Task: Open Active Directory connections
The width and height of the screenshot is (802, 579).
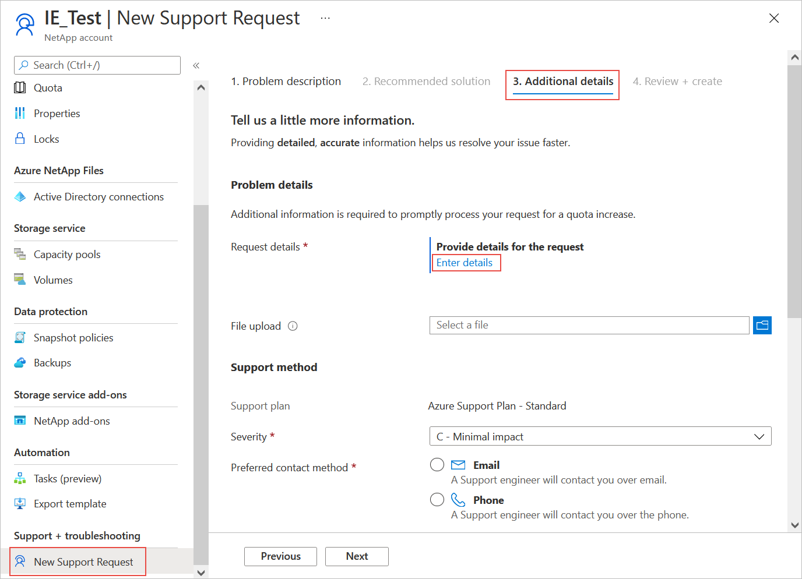Action: pos(99,197)
